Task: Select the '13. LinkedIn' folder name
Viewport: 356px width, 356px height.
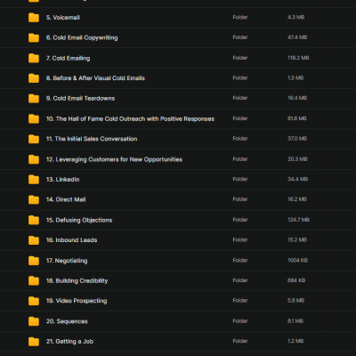Action: (62, 180)
